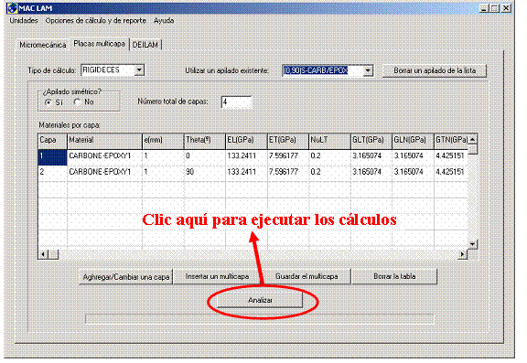This screenshot has height=363, width=527.
Task: Click the MAC LAM application icon
Action: pyautogui.click(x=13, y=7)
